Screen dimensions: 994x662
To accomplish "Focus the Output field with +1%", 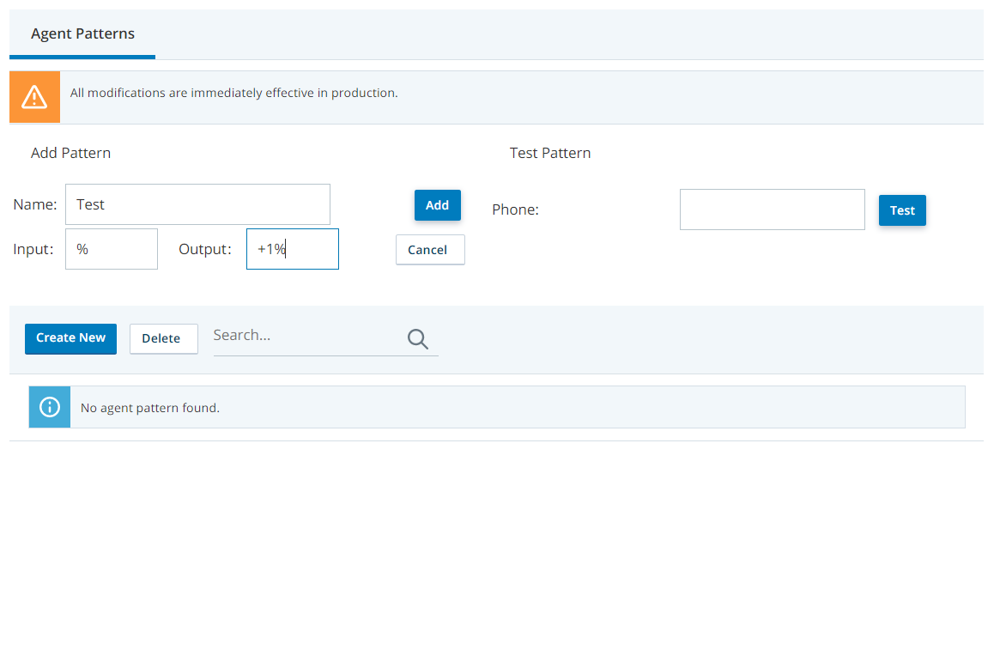I will pos(292,249).
